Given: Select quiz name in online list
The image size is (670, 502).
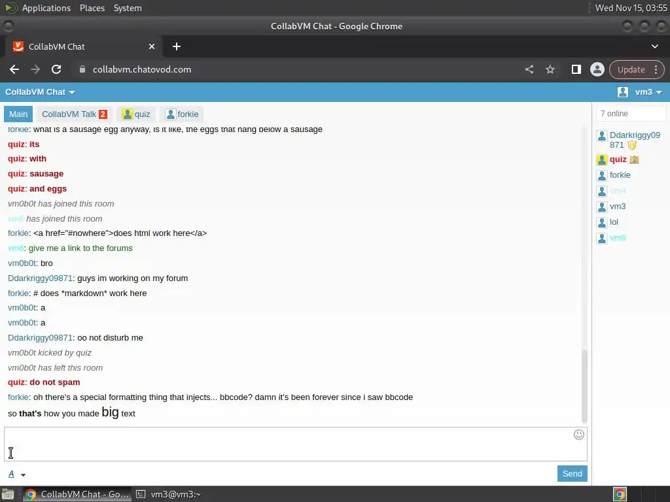Looking at the screenshot, I should click(618, 159).
